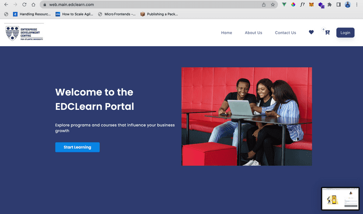363x214 pixels.
Task: Click the padlock icon in the address bar
Action: click(x=45, y=5)
